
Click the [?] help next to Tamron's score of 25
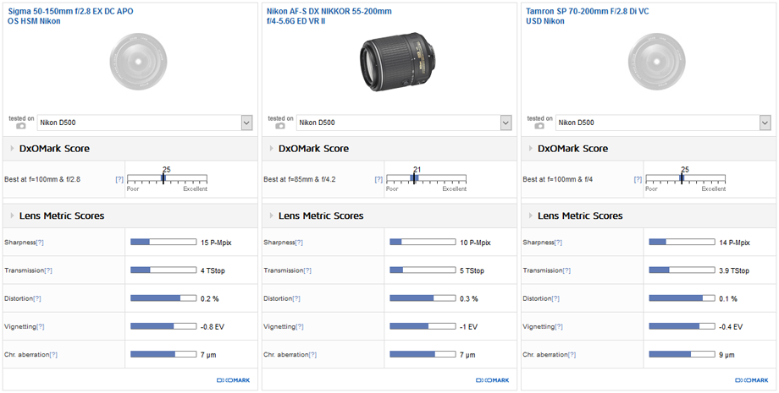point(638,179)
